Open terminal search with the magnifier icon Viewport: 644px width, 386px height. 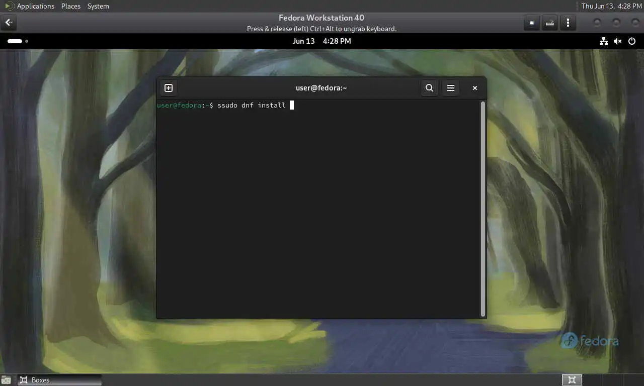pos(429,88)
